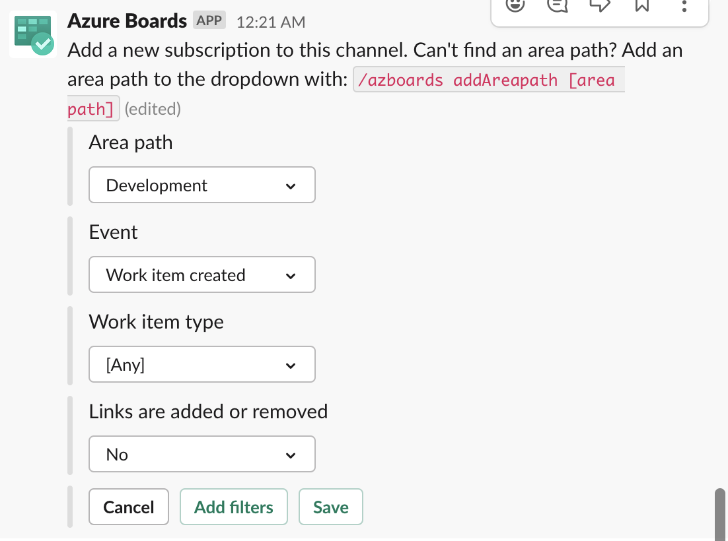Screen dimensions: 728x541
Task: Forward the Azure Boards message
Action: (599, 6)
